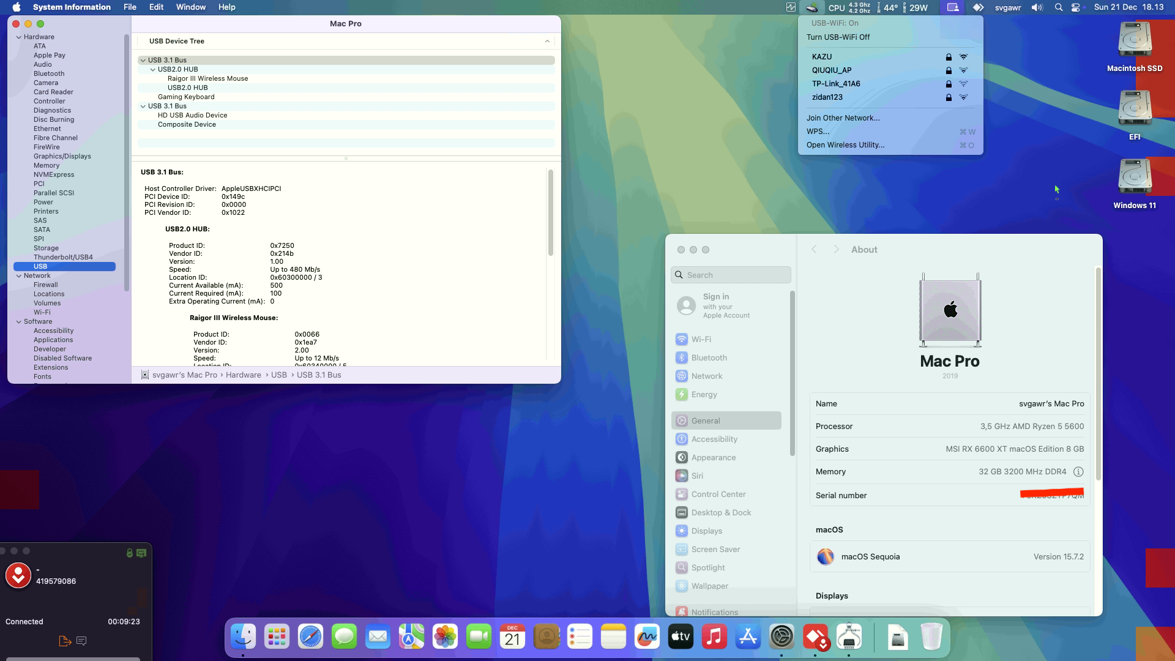This screenshot has height=661, width=1175.
Task: Open Photos app in Dock
Action: [x=445, y=637]
